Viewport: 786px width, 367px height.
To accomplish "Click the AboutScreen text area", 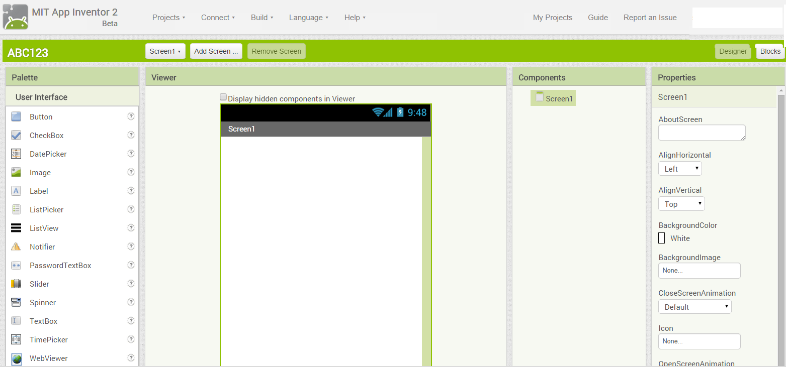I will [x=702, y=133].
